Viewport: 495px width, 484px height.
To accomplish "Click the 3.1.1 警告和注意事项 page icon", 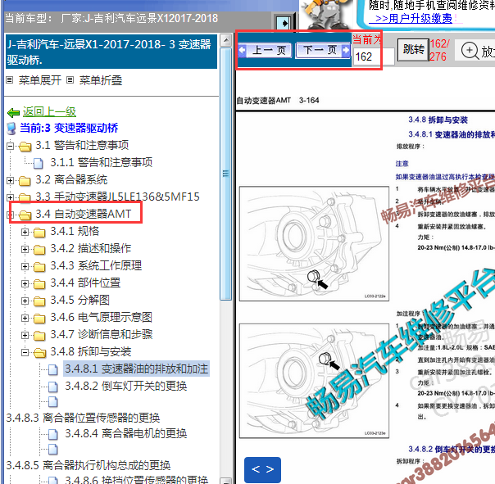I will (x=39, y=163).
